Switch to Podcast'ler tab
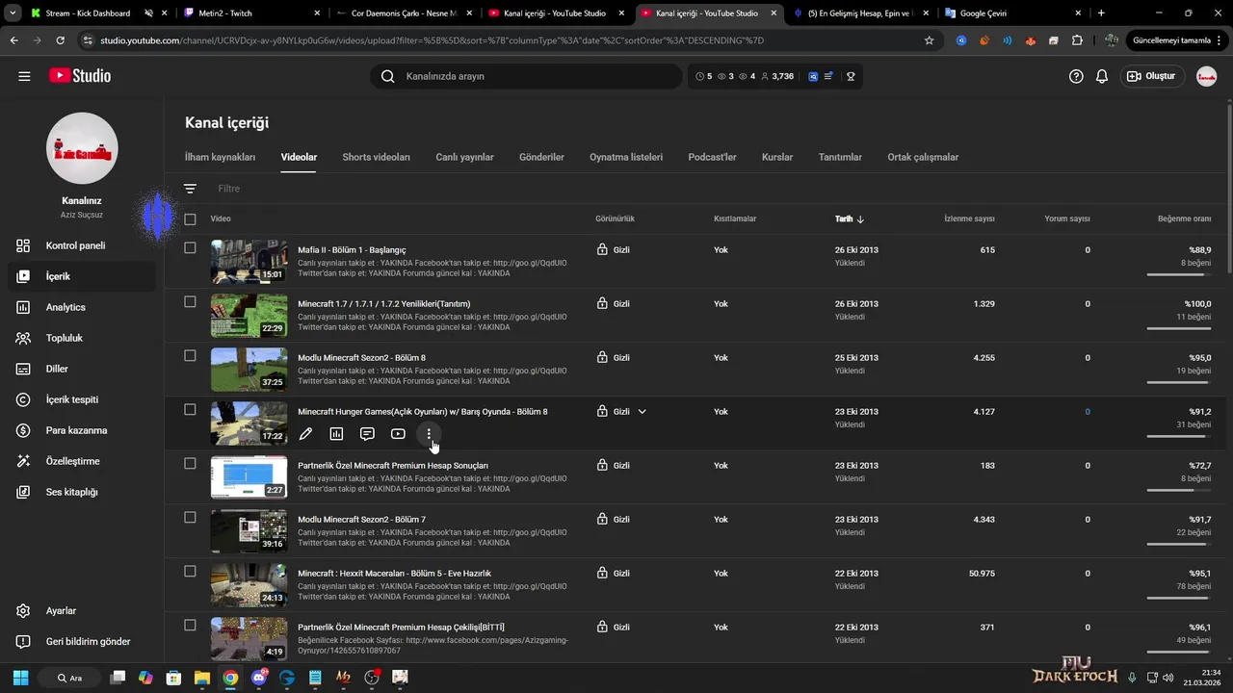This screenshot has height=693, width=1233. pos(712,157)
